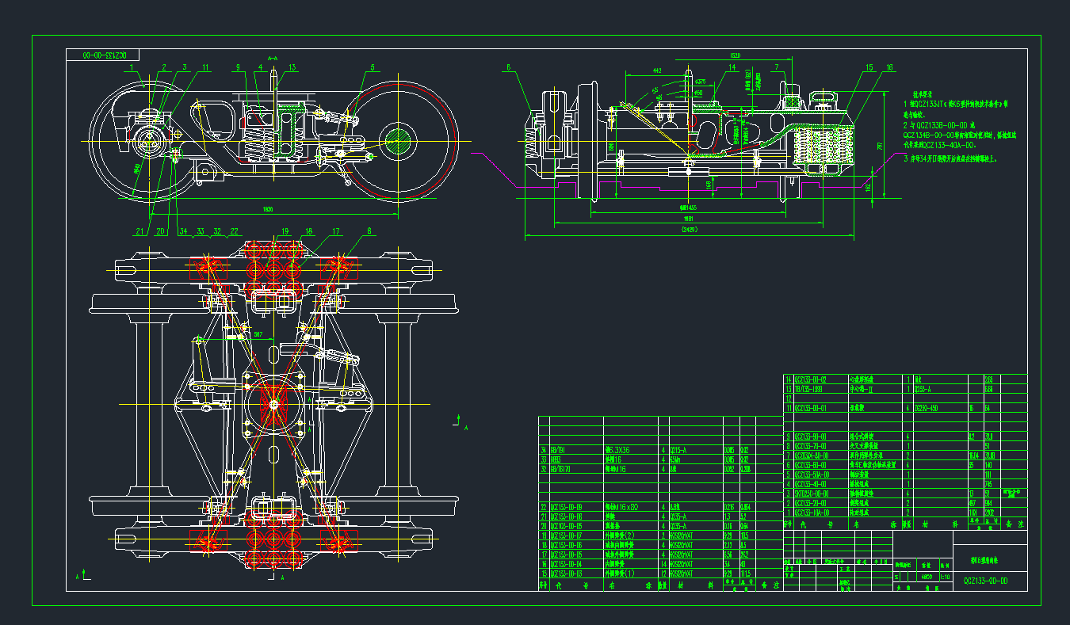Select balloon number 21 below the left wheel

pos(139,231)
